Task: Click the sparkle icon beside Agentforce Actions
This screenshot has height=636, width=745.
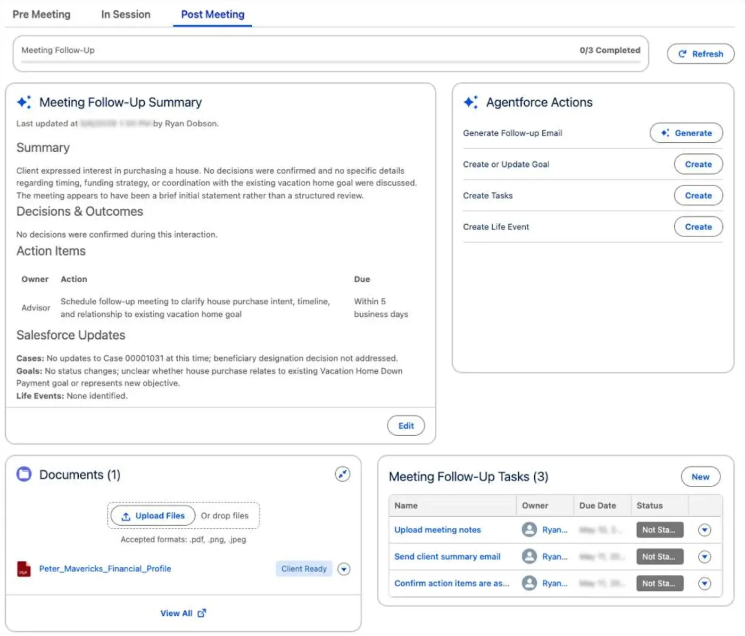Action: [x=471, y=102]
